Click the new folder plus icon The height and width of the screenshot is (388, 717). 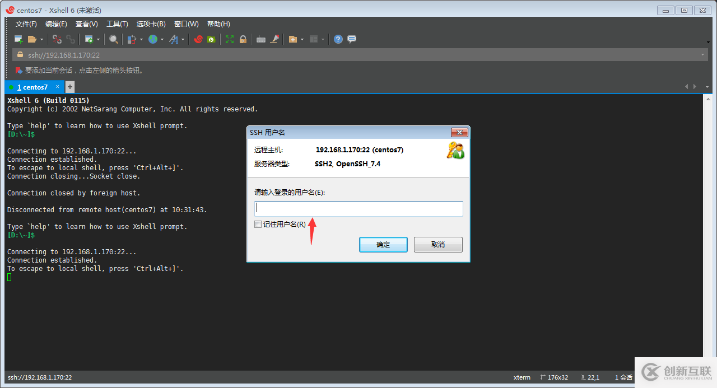click(x=293, y=39)
